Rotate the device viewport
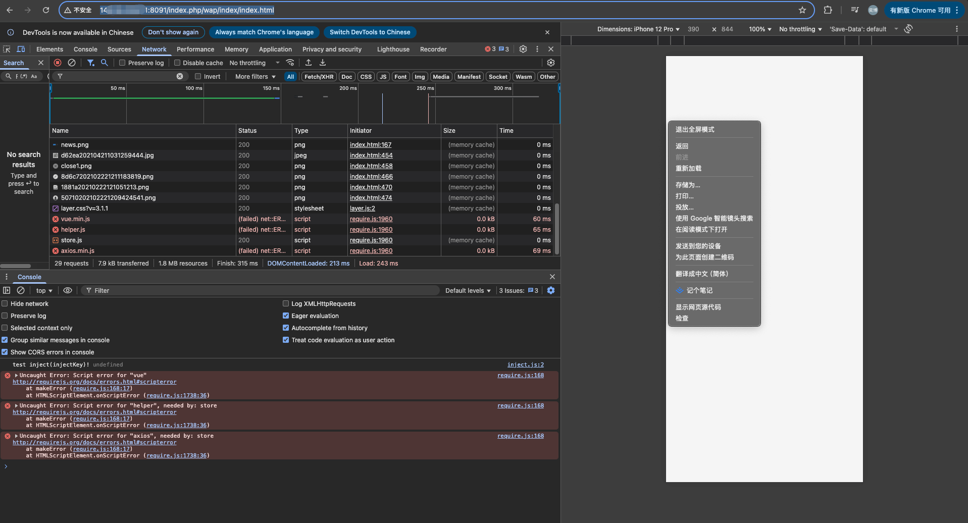 tap(908, 29)
